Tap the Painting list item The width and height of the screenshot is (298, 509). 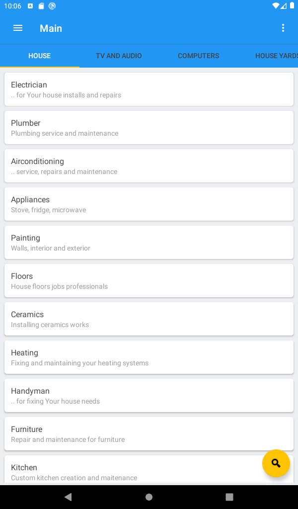(149, 243)
